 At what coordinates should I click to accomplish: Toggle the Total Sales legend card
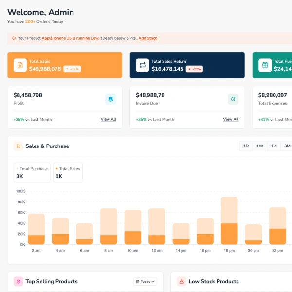68,172
